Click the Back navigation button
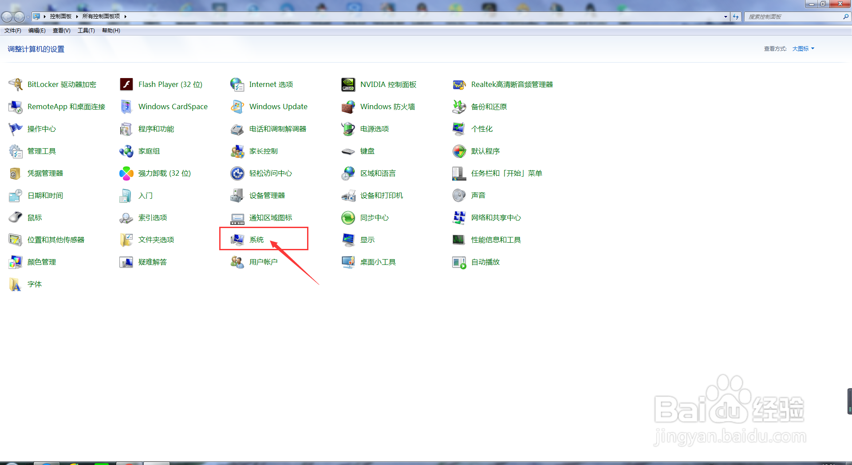 tap(7, 17)
